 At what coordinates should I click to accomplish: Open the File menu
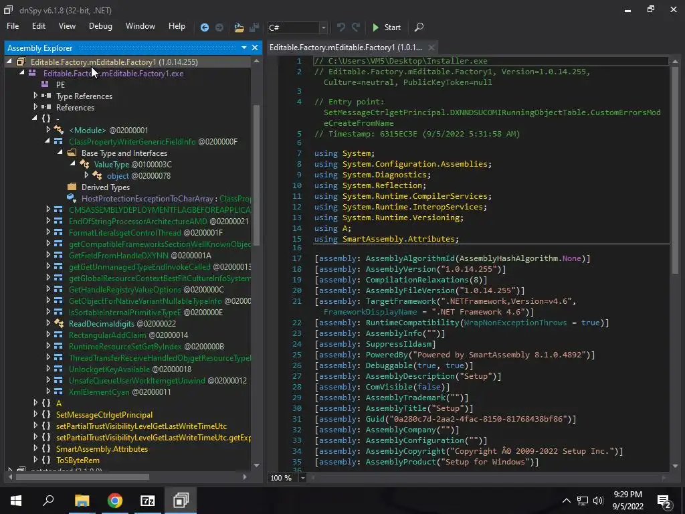13,26
